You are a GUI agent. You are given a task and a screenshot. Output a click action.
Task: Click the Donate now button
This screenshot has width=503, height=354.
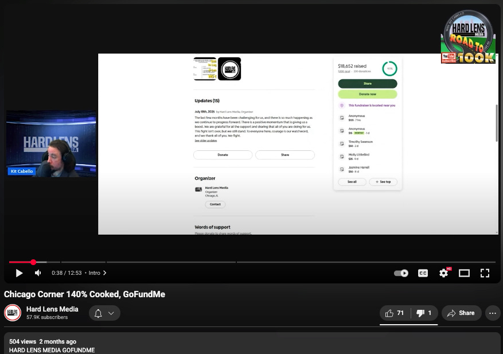coord(368,94)
